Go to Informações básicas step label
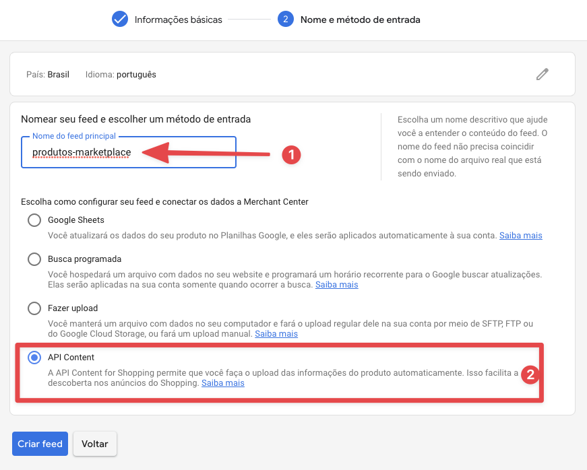This screenshot has height=470, width=587. point(178,20)
